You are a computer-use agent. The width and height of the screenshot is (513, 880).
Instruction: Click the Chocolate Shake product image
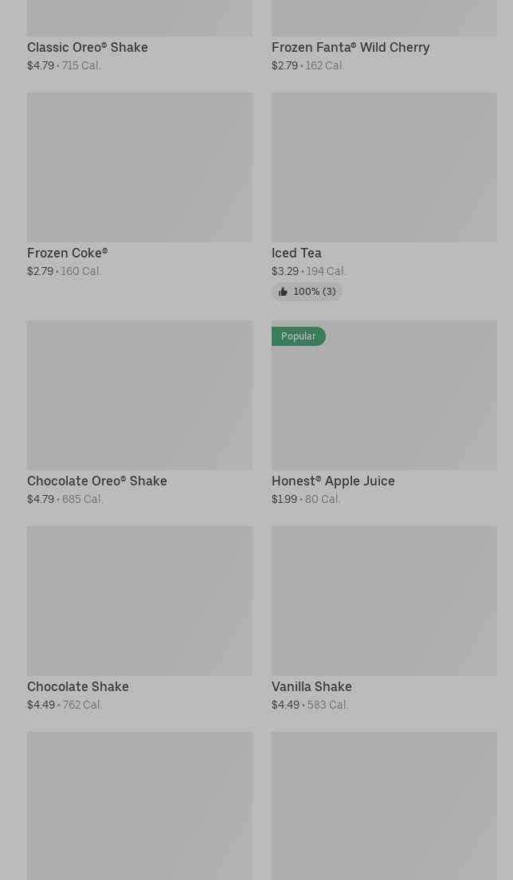pos(139,601)
